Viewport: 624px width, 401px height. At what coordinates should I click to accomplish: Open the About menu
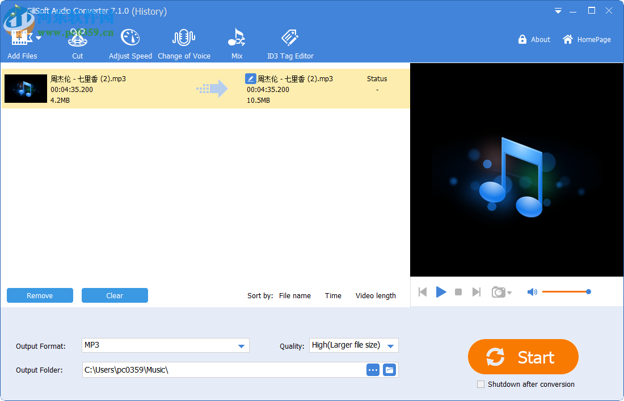(534, 39)
